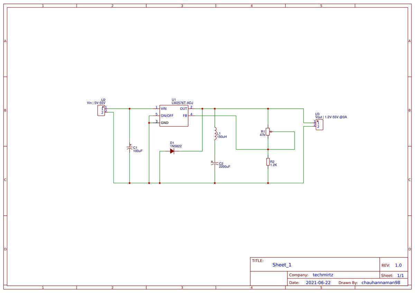
Task: Click the 'GND' pin label on U1
Action: [165, 123]
